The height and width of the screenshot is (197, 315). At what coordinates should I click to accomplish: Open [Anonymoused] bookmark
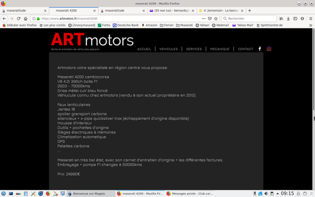[x=82, y=25]
